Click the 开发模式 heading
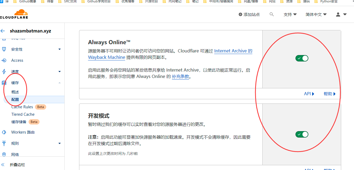This screenshot has width=354, height=170. [99, 116]
